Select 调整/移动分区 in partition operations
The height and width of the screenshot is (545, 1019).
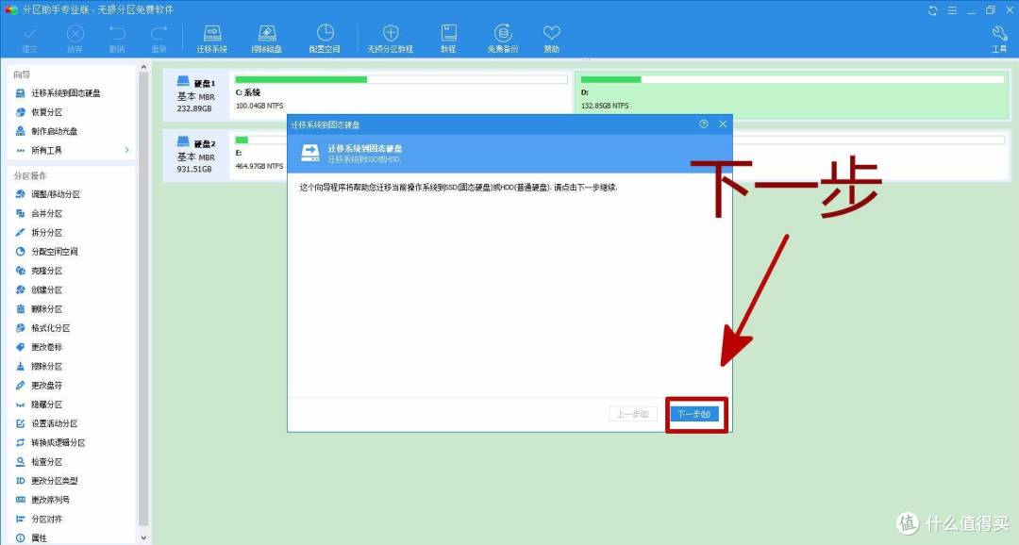tap(55, 194)
